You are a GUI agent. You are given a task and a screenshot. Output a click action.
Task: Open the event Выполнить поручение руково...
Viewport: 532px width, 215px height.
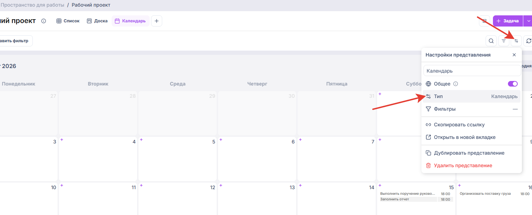408,194
